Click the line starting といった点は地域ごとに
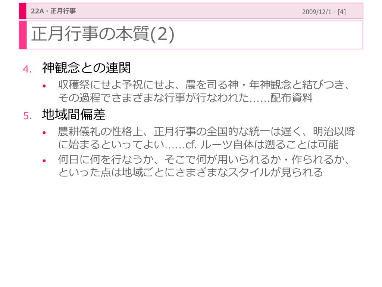This screenshot has width=382, height=287. tap(191, 172)
